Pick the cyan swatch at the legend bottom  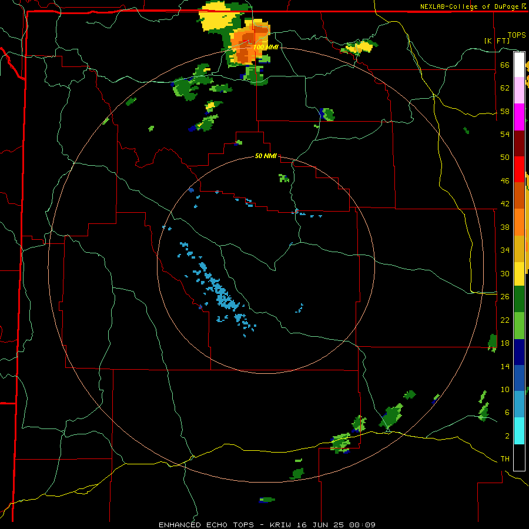[519, 431]
